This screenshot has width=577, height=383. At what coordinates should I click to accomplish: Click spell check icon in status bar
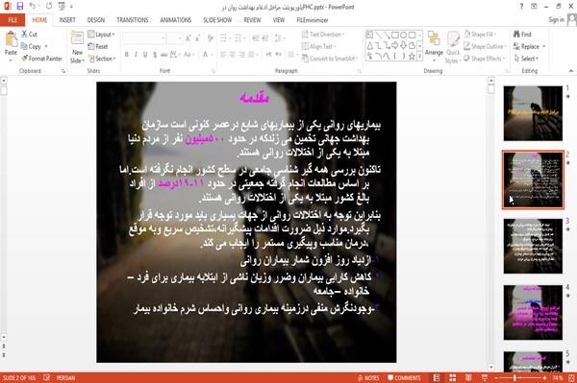pos(47,378)
